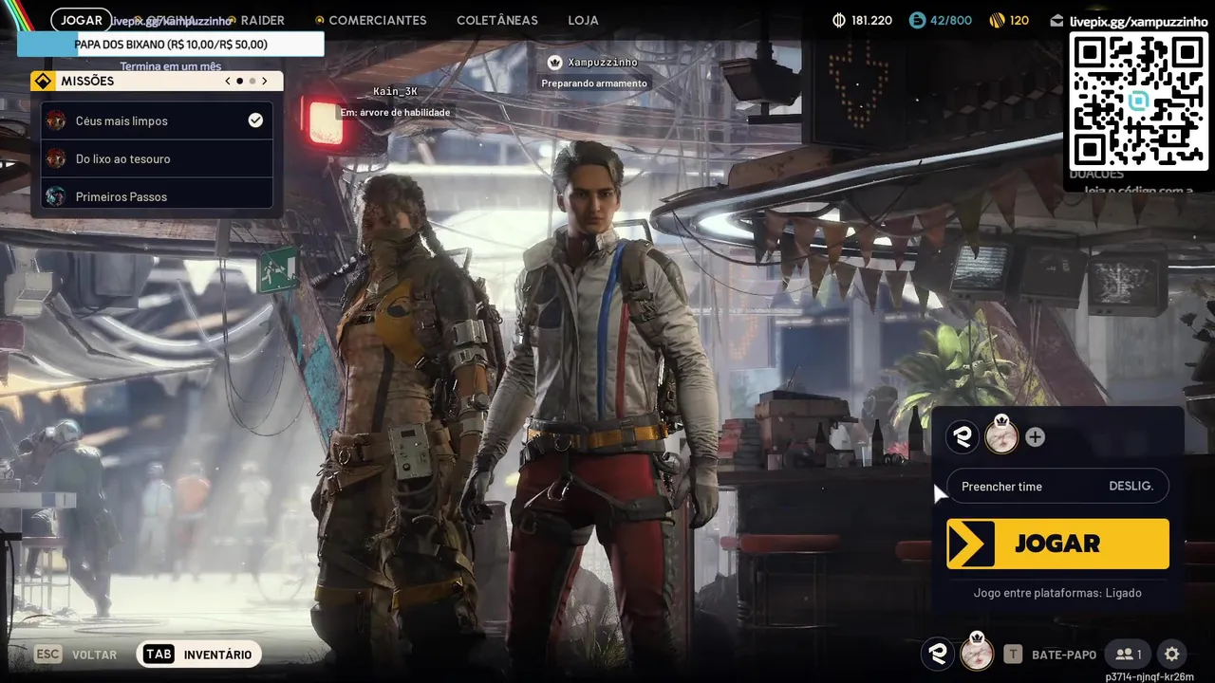Open the friends list social button
The height and width of the screenshot is (683, 1215).
coord(1129,654)
